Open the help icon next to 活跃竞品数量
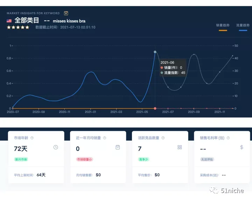252x201 pixels. pyautogui.click(x=163, y=138)
